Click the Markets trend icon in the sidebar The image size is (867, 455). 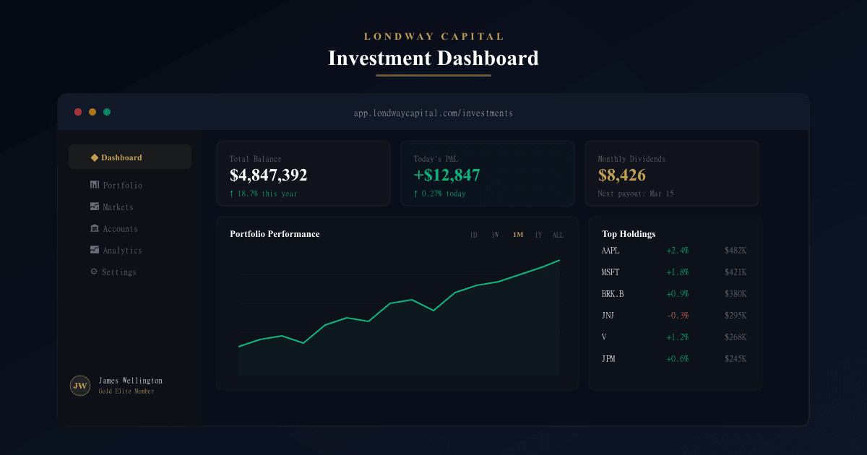94,207
